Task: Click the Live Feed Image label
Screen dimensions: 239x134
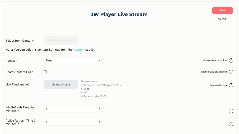Action: point(17,84)
